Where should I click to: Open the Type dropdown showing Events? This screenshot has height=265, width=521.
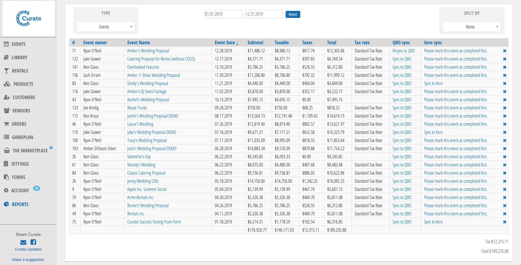(106, 27)
